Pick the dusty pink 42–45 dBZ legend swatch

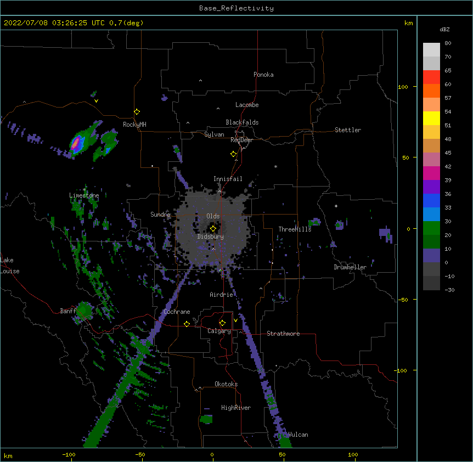pyautogui.click(x=431, y=160)
